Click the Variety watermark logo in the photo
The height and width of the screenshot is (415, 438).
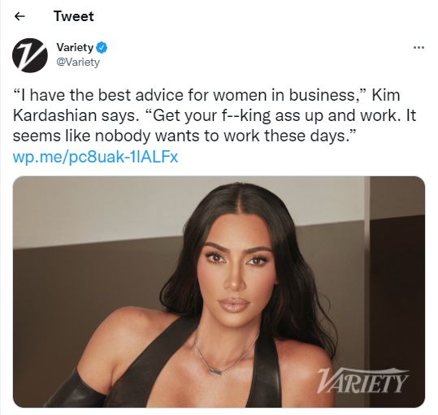coord(362,380)
